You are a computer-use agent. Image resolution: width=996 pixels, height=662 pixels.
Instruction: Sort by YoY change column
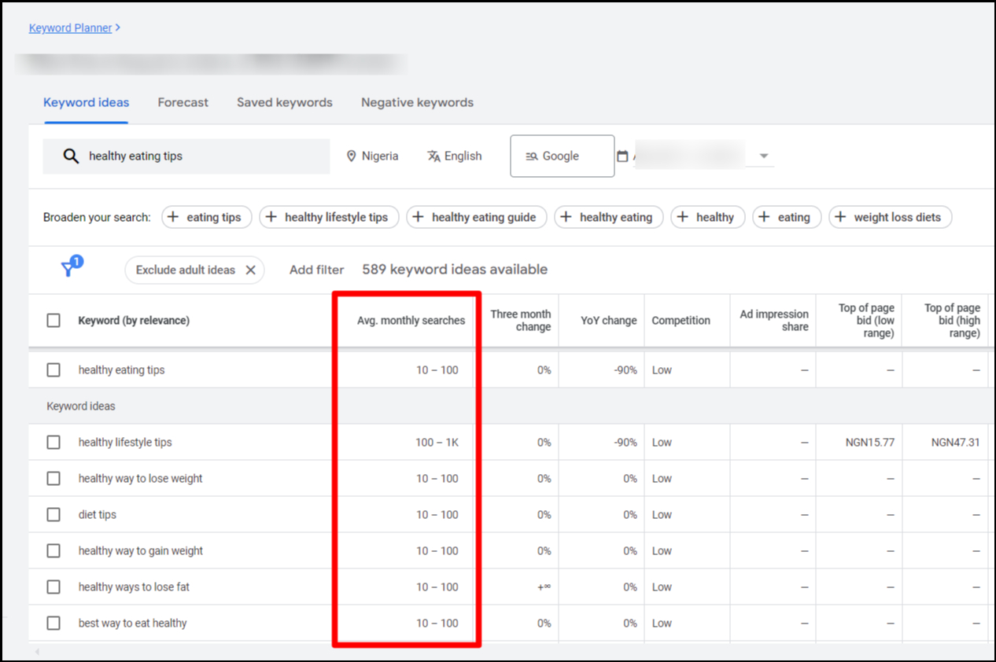(608, 320)
